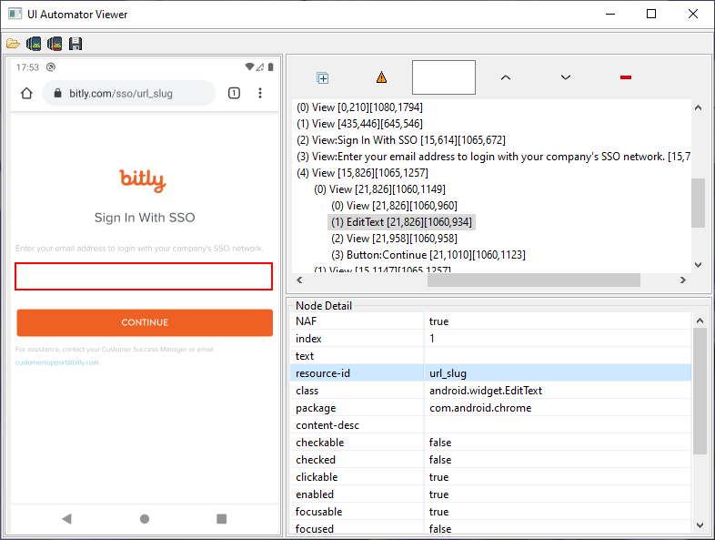Click the android.widget.EditText class value
The width and height of the screenshot is (715, 540).
click(486, 391)
